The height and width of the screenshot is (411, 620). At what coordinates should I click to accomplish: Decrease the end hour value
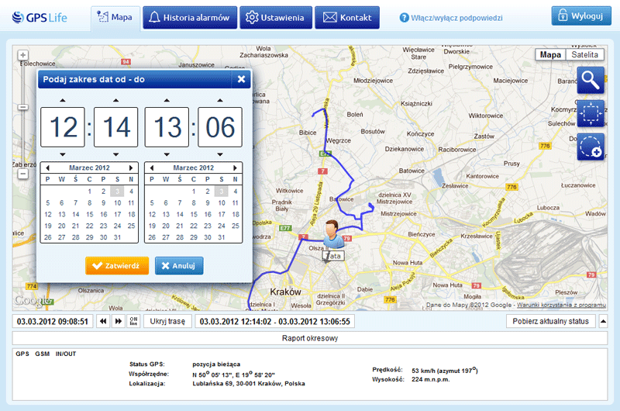coord(167,154)
